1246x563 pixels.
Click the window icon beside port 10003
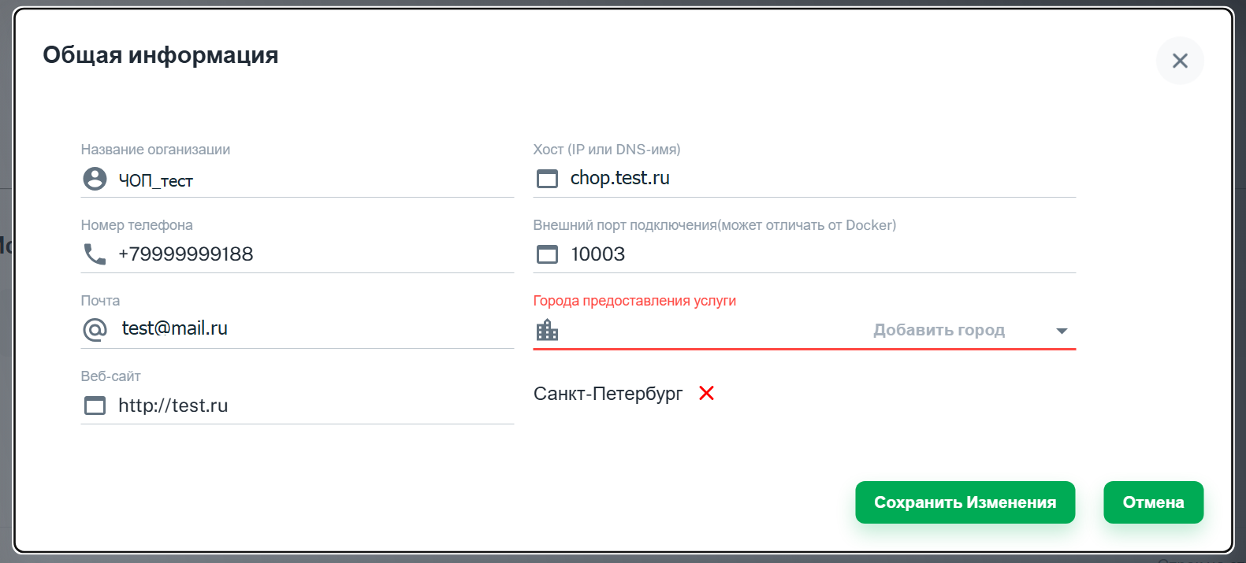point(547,254)
